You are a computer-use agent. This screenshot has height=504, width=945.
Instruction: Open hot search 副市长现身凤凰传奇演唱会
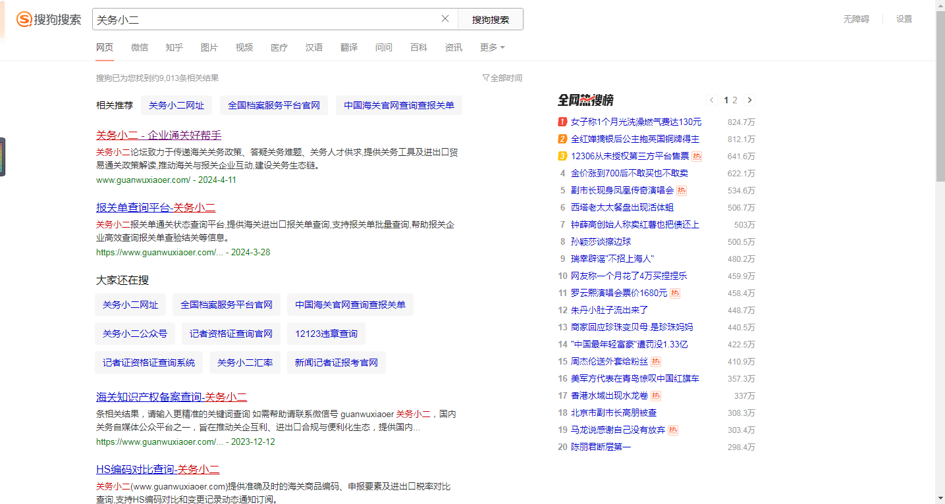622,190
